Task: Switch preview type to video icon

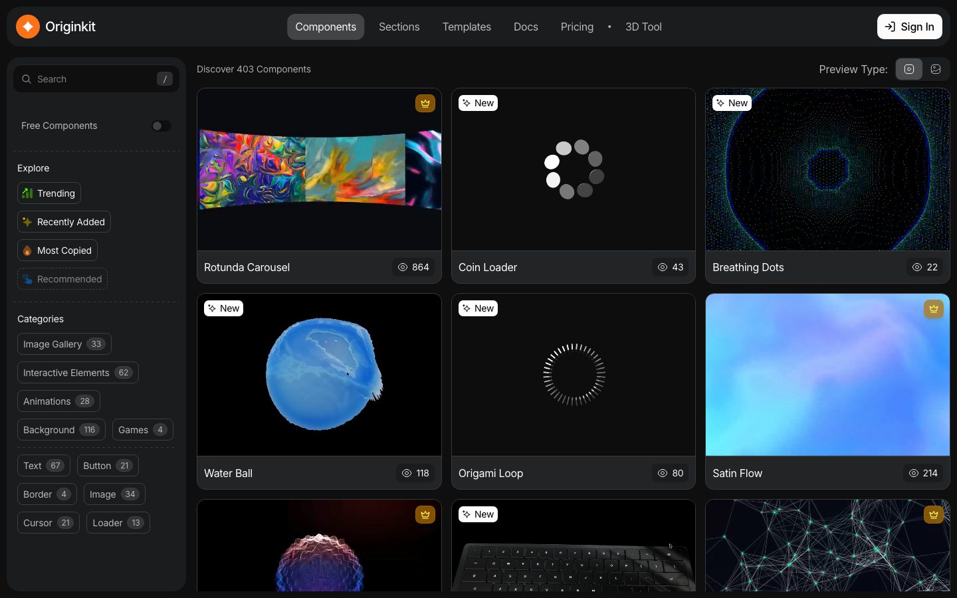Action: (x=908, y=69)
